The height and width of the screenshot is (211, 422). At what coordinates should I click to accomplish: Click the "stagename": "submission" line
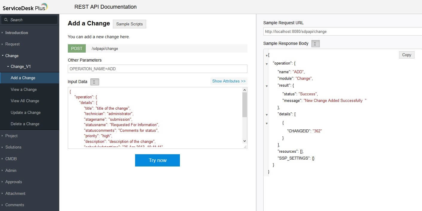coord(108,119)
